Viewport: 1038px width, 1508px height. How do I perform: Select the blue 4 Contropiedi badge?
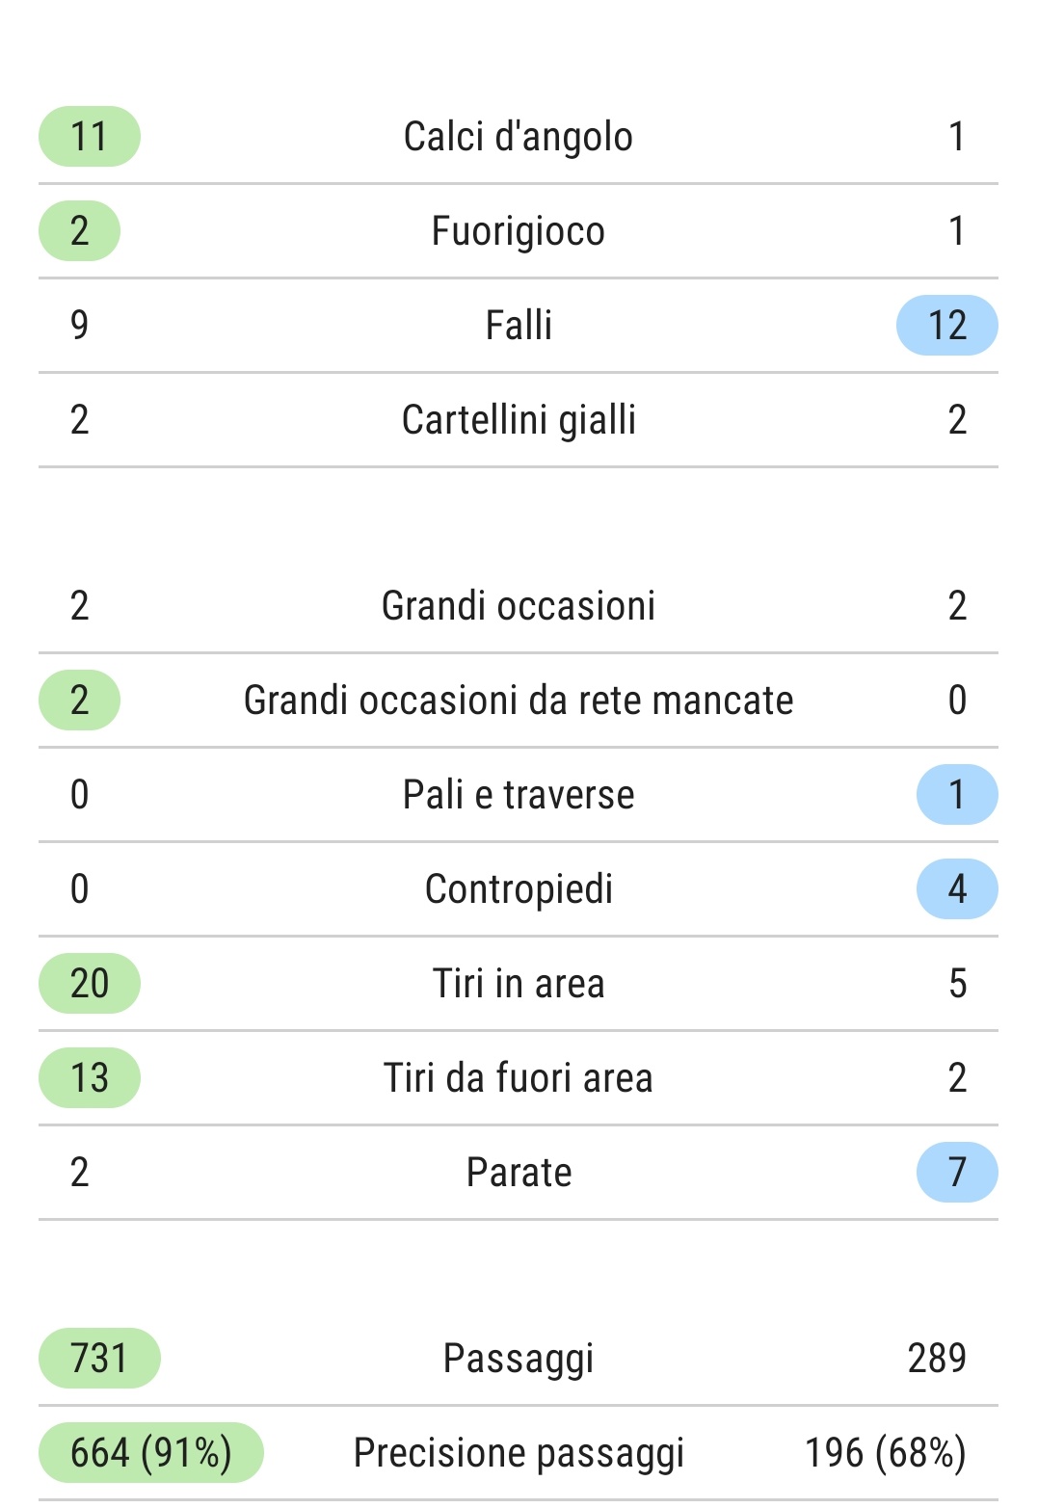[x=957, y=888]
